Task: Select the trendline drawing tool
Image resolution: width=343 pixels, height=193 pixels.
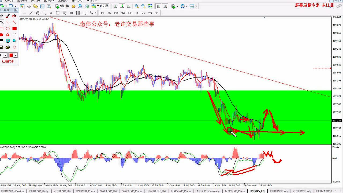Action: [31, 13]
